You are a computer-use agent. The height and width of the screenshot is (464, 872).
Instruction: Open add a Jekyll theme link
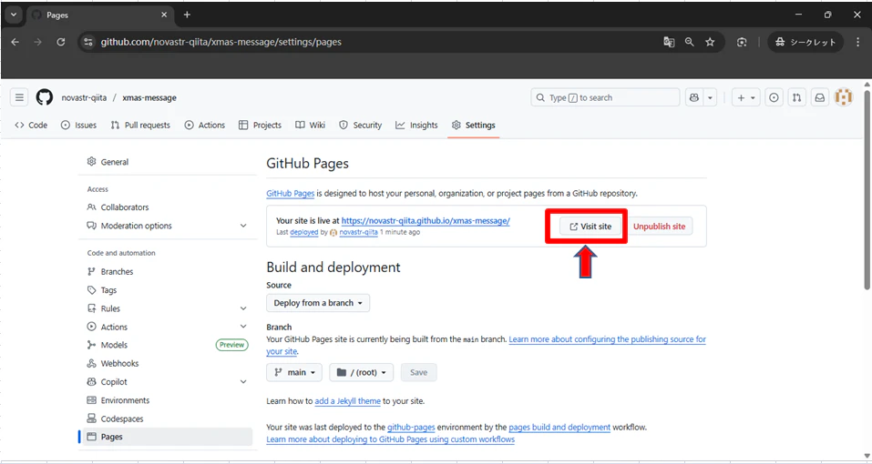(347, 400)
